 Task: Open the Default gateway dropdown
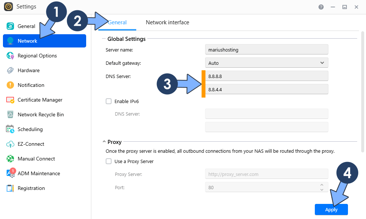coord(267,63)
